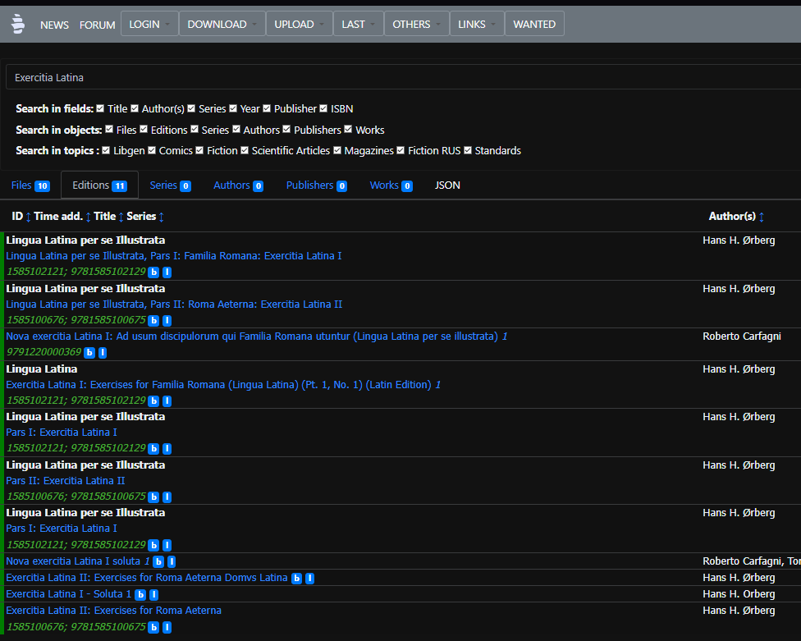Expand the LAST dropdown menu
This screenshot has height=641, width=801.
359,24
